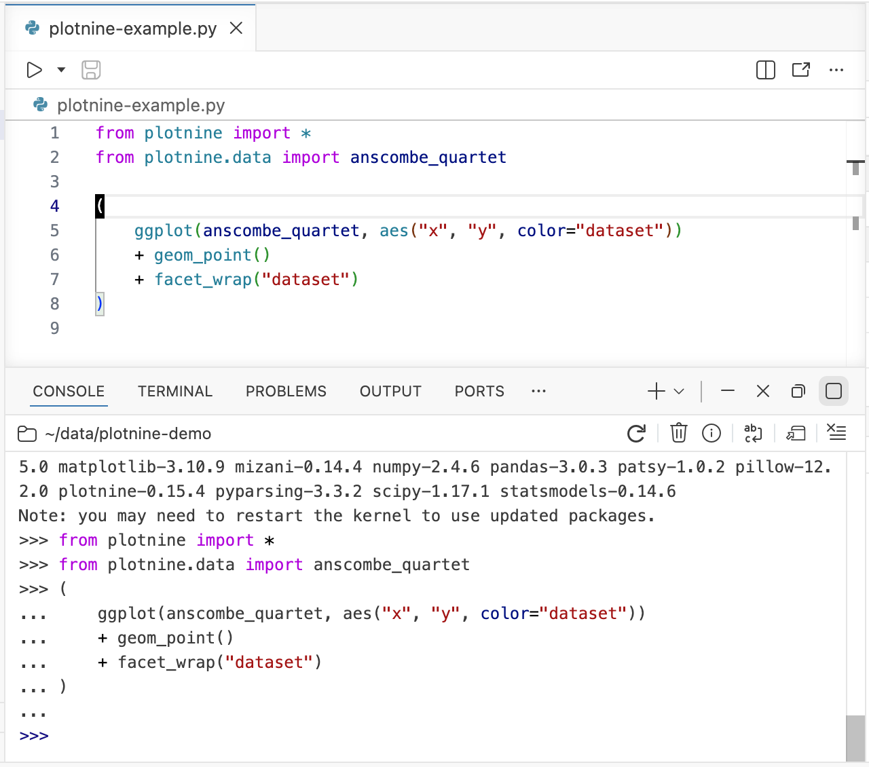Click 'facet_wrap' in editor line 7
Image resolution: width=869 pixels, height=767 pixels.
203,280
